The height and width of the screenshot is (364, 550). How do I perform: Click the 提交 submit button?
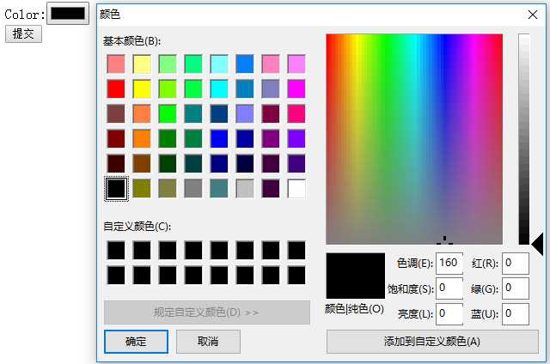click(23, 34)
